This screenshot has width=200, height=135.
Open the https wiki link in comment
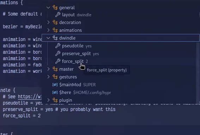point(30,96)
